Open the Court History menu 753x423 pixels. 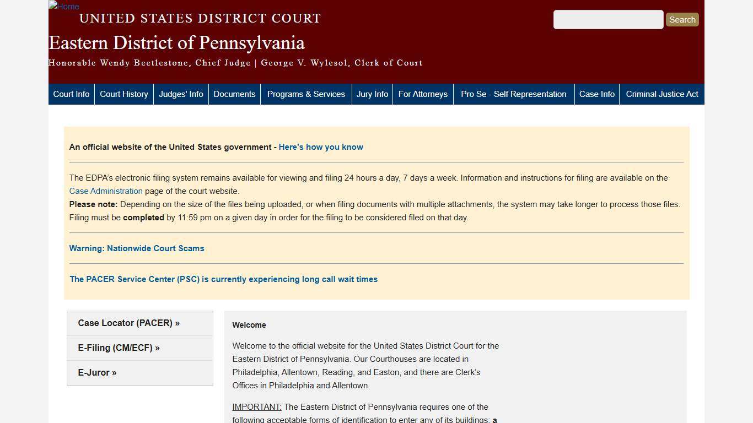click(x=123, y=94)
